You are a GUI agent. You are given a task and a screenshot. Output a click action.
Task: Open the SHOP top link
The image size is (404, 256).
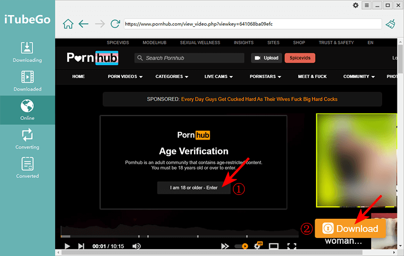click(x=299, y=43)
